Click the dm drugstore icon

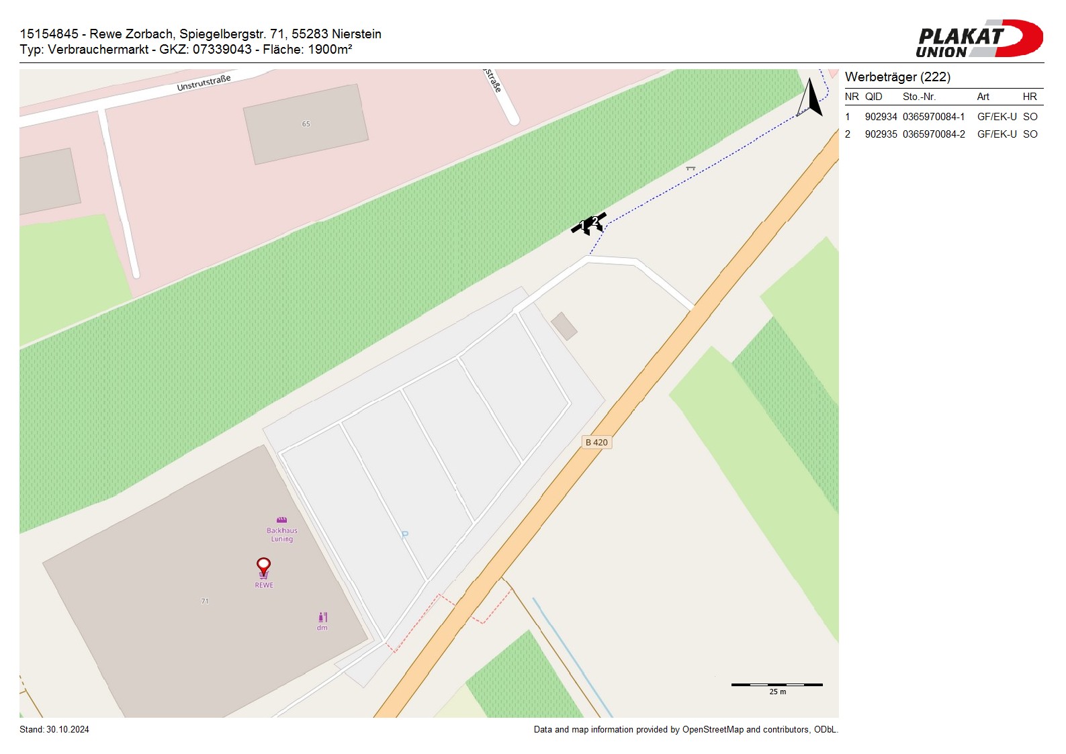coord(322,617)
